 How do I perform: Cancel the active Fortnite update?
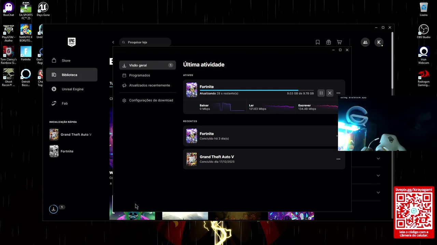click(330, 93)
